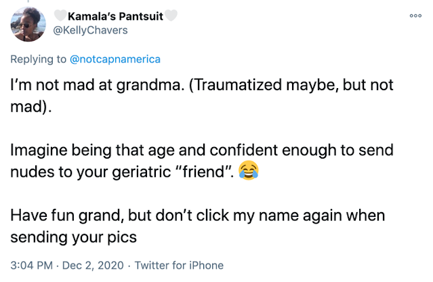
Task: Click the 3:04 PM timestamp
Action: [x=31, y=265]
